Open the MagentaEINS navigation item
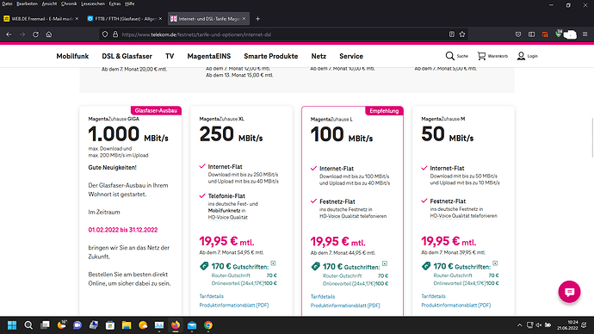The height and width of the screenshot is (334, 594). (x=208, y=56)
